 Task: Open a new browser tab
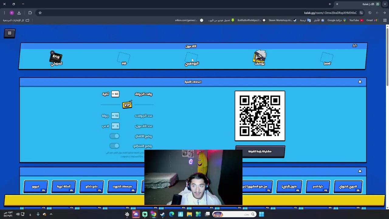(x=330, y=4)
